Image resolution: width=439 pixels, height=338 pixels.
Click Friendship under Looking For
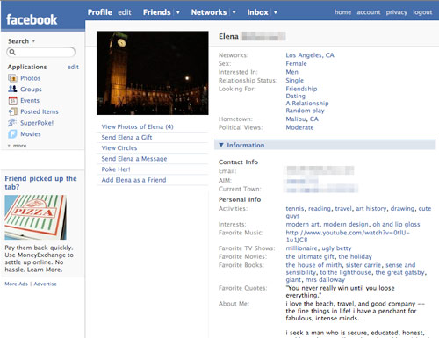click(301, 89)
